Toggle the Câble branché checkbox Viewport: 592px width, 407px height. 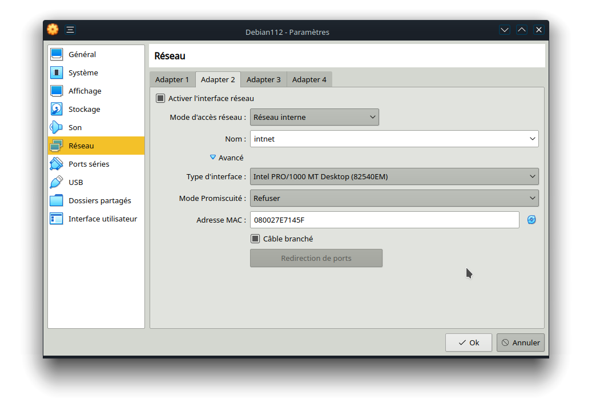point(255,239)
